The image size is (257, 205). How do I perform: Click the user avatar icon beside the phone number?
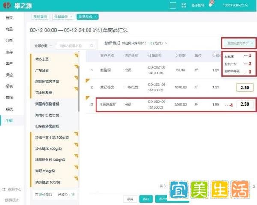tap(246, 6)
